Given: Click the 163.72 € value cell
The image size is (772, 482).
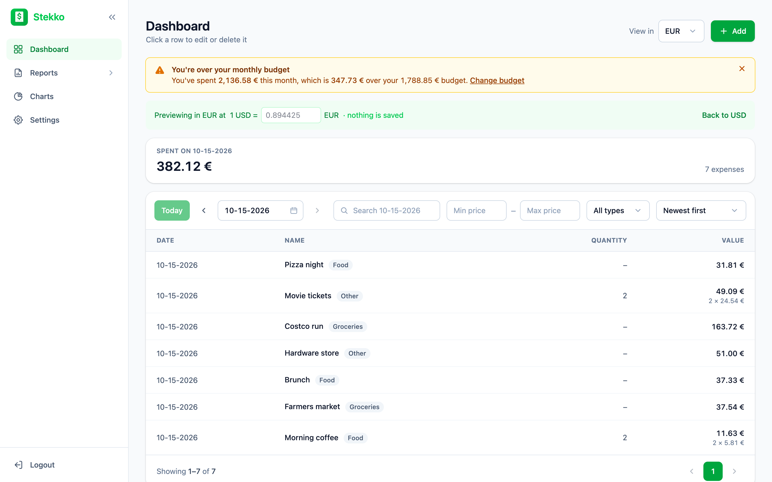Looking at the screenshot, I should (x=728, y=326).
